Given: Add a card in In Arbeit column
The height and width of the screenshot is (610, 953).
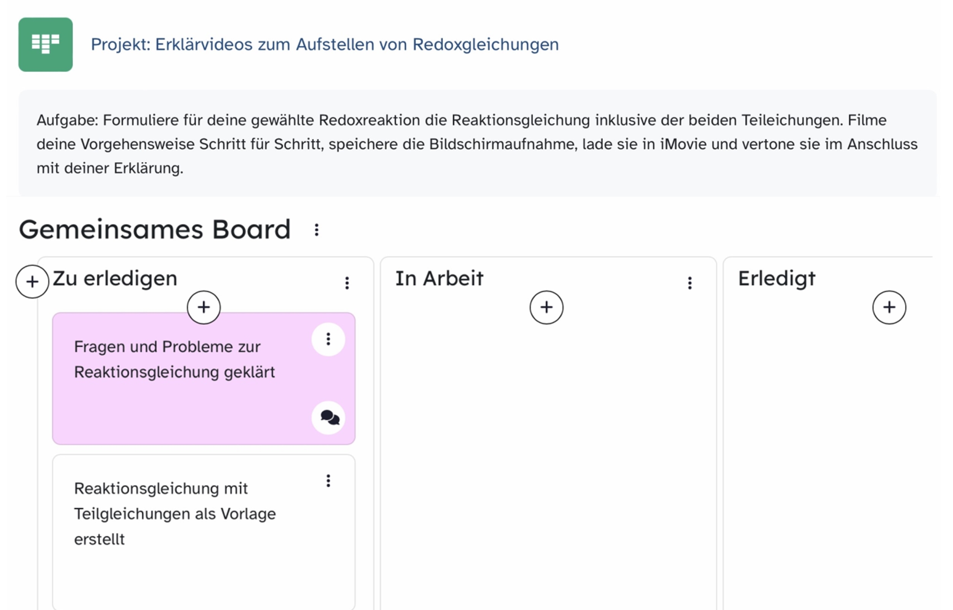Looking at the screenshot, I should tap(546, 307).
